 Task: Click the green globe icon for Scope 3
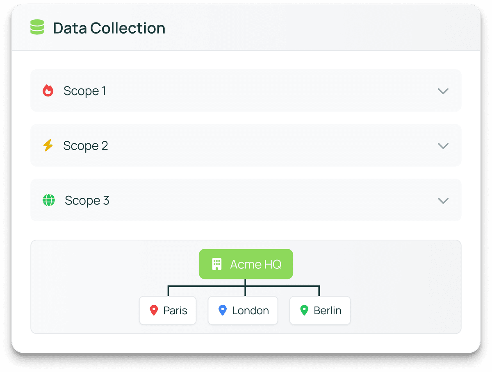[49, 200]
